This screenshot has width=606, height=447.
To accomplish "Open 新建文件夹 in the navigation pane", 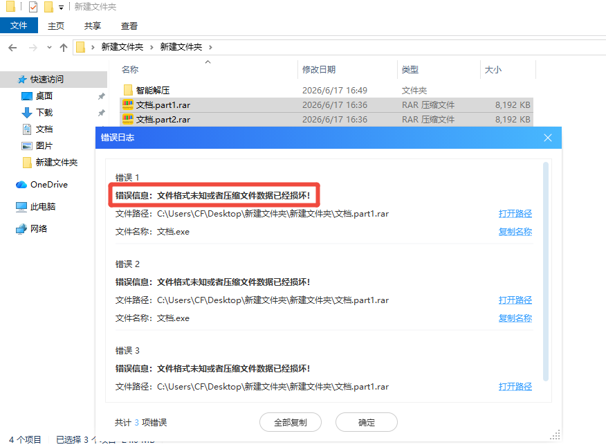I will click(x=57, y=163).
